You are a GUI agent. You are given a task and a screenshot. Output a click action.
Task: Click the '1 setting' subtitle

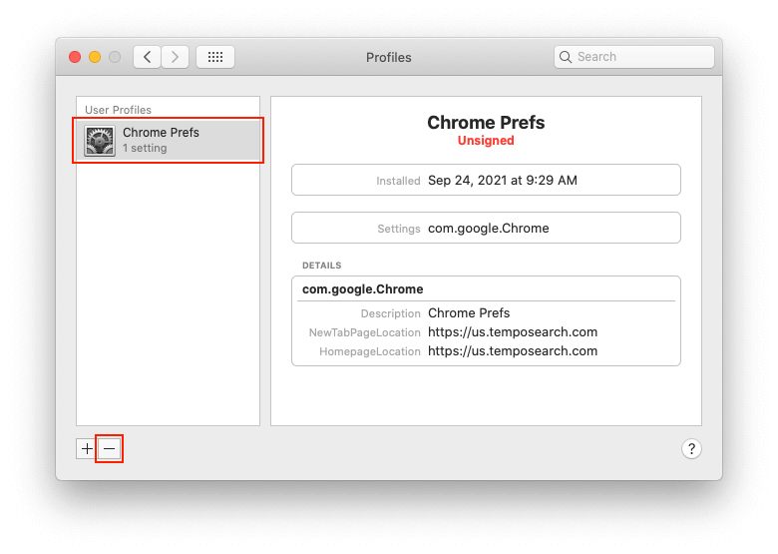(145, 148)
